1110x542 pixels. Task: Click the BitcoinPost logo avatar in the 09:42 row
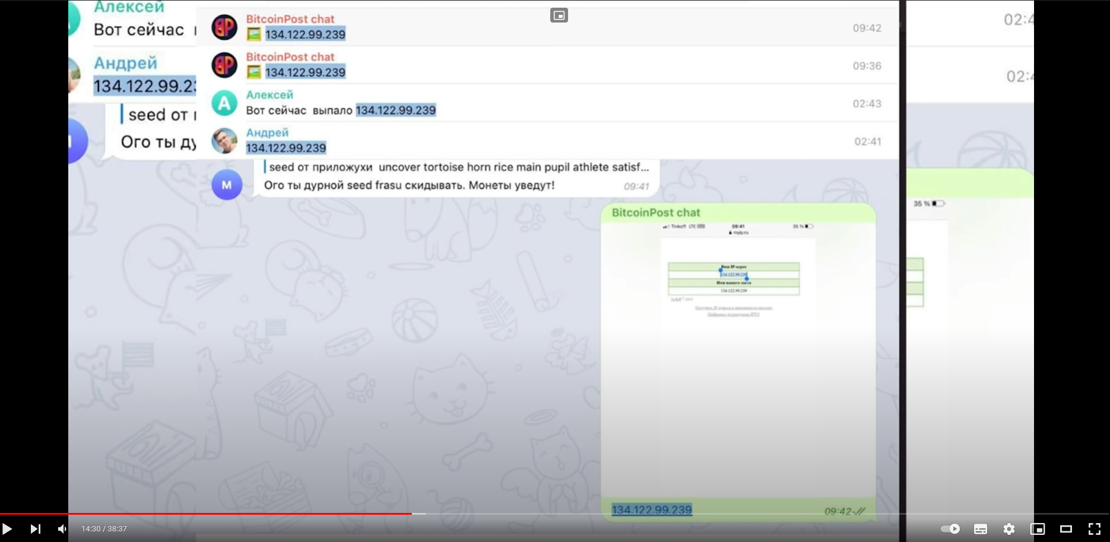224,27
